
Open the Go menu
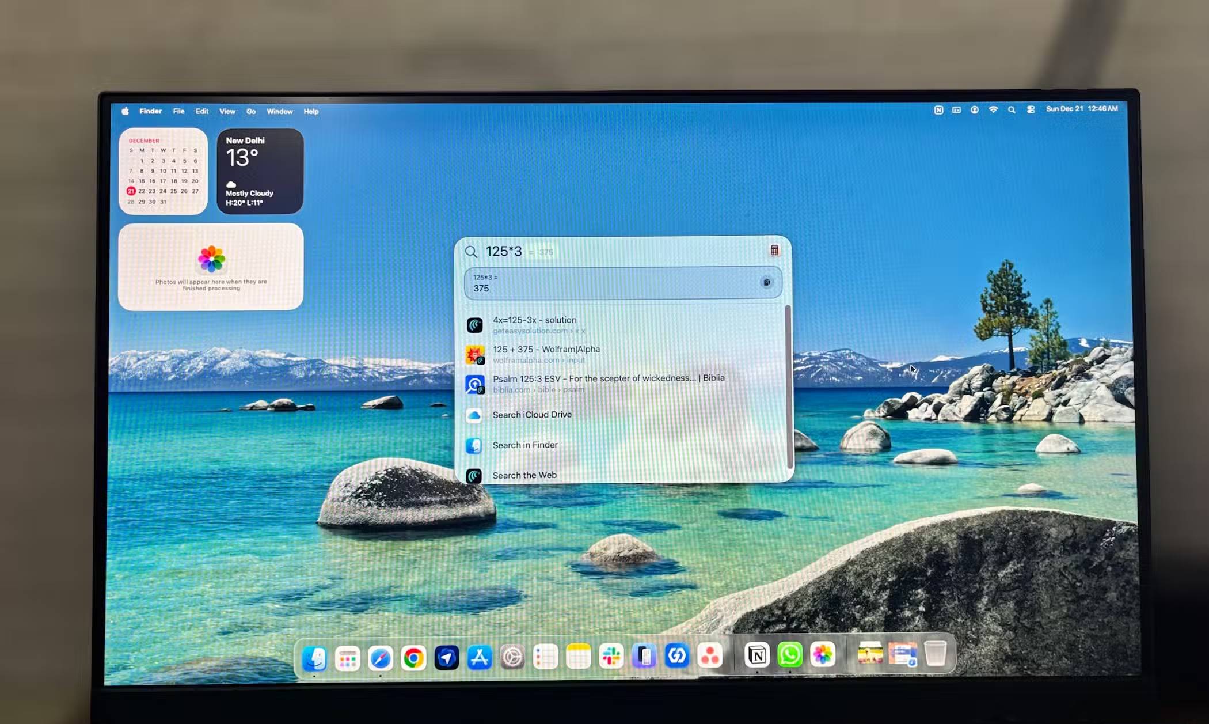[251, 111]
